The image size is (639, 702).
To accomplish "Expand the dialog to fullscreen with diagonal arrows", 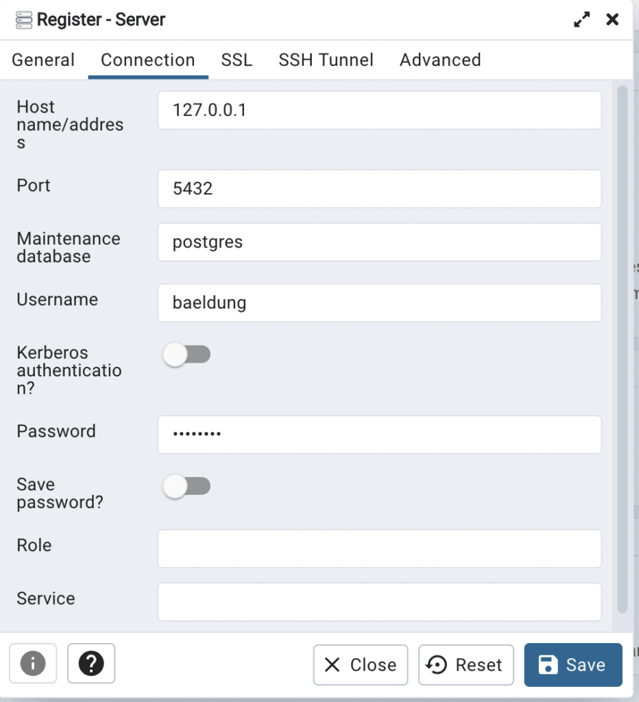I will point(582,19).
